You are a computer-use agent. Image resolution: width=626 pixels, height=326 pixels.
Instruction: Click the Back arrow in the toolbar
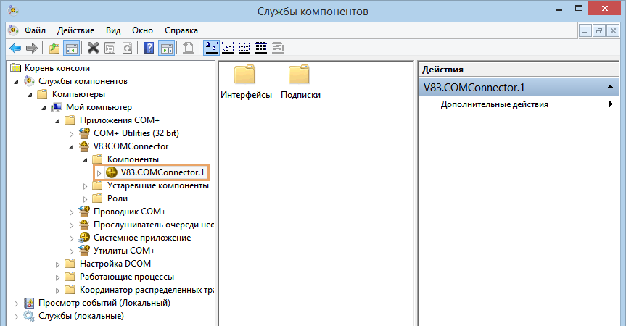[x=15, y=48]
